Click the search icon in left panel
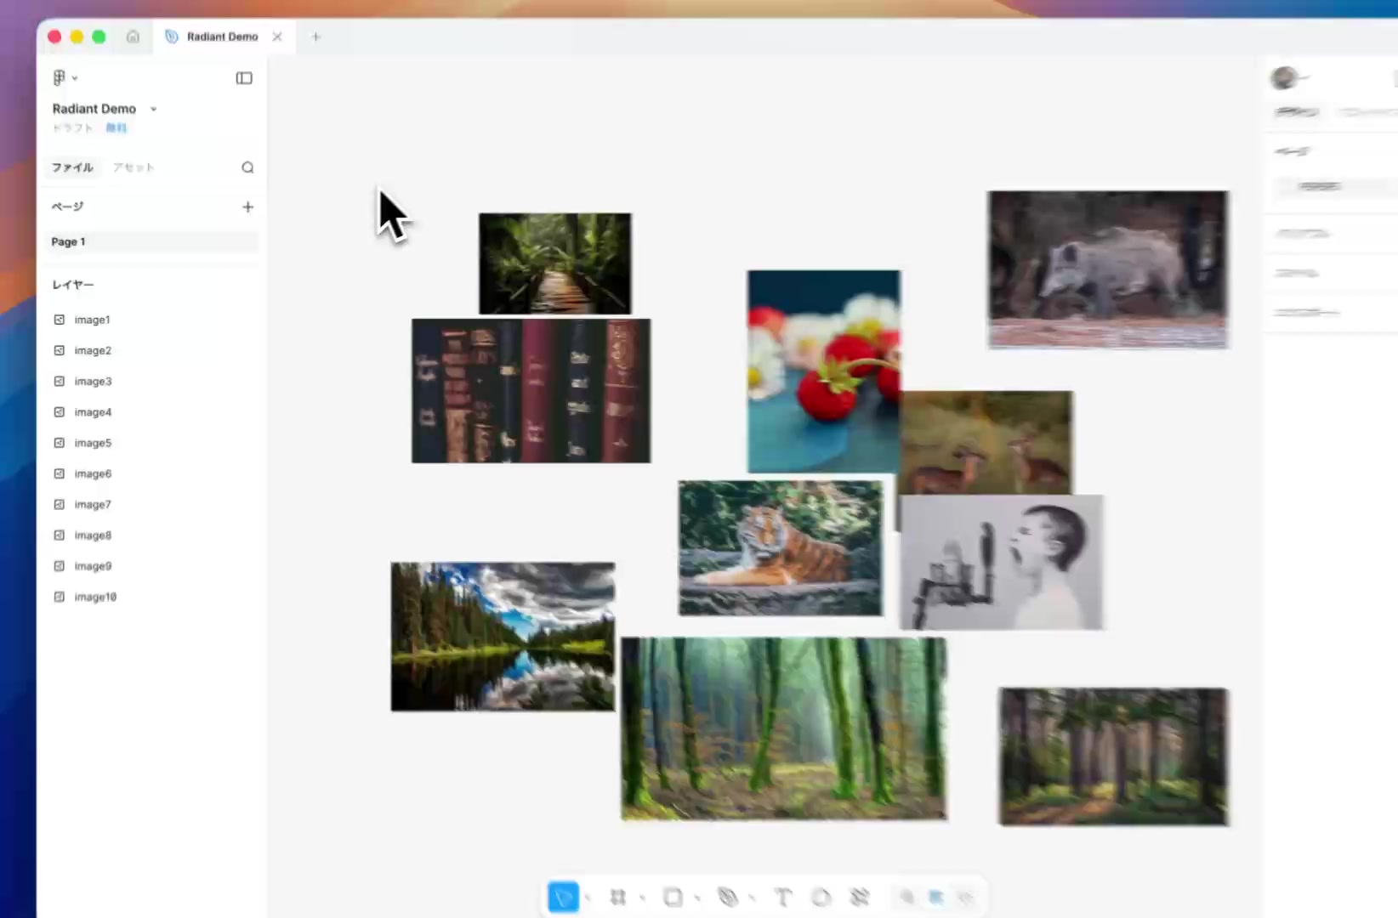The width and height of the screenshot is (1398, 918). tap(247, 167)
